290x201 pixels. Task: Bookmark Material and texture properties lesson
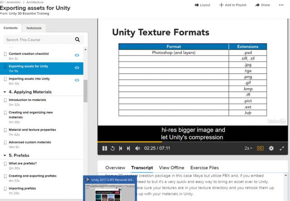point(5,130)
